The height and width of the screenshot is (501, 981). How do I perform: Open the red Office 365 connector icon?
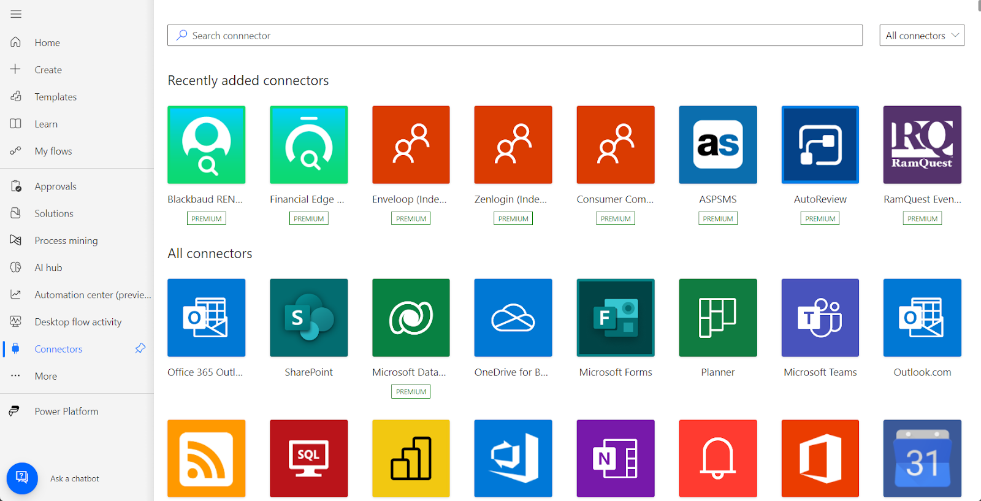tap(820, 459)
